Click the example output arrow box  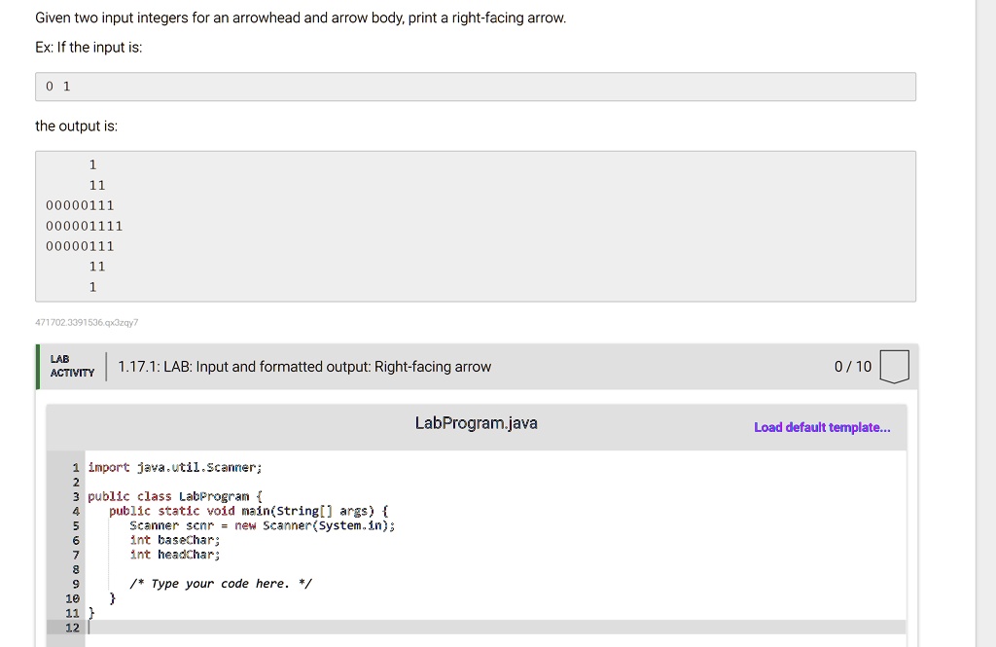pos(476,226)
